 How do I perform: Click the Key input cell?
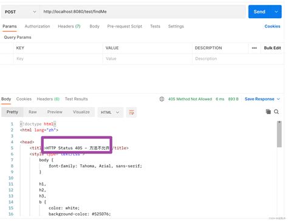click(58, 58)
